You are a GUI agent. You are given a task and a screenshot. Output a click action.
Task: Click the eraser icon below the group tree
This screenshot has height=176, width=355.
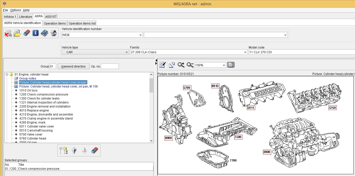click(x=95, y=150)
